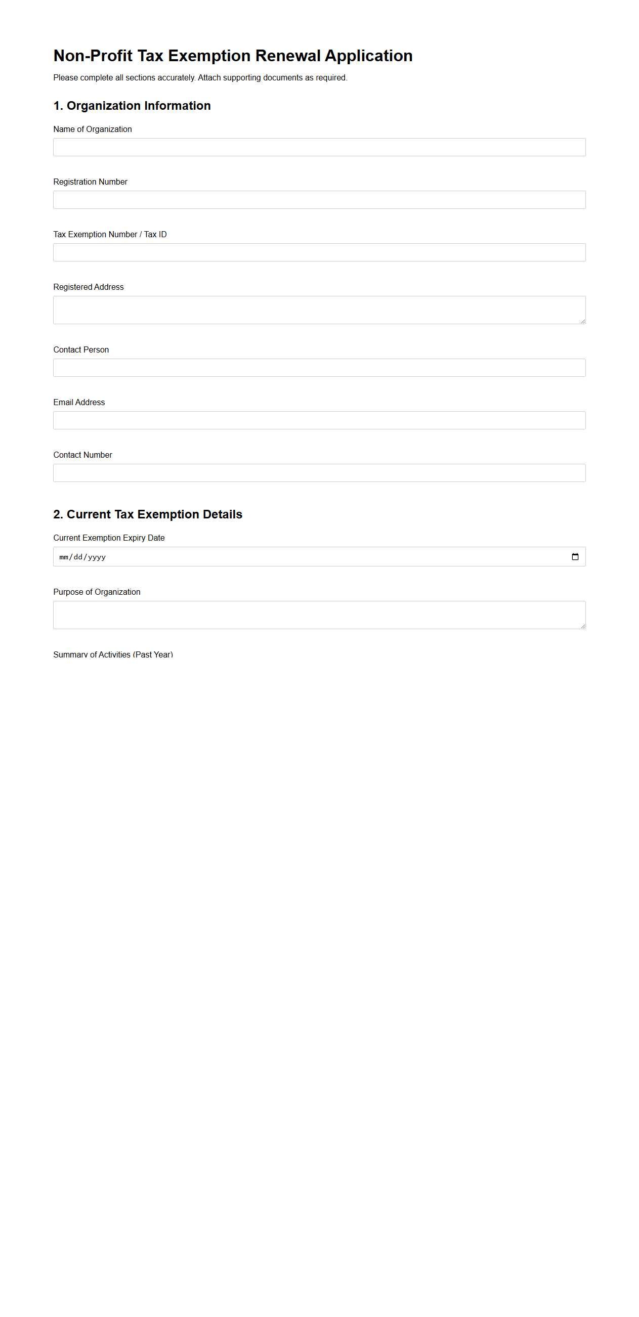Focus the Name of Organization input
Screen dimensions: 639x1317
coord(319,147)
